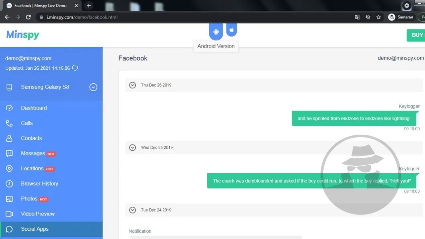Click the green BUY button
Viewport: 425px width, 239px height.
pos(416,35)
